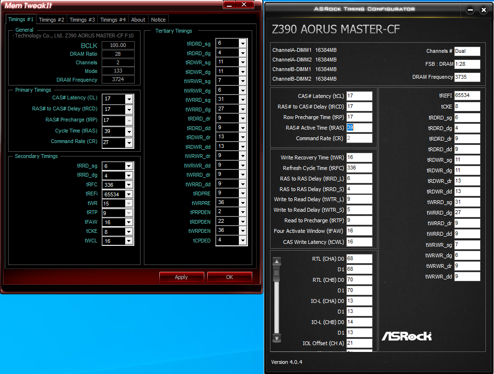Expand the RAS# to CAS# Delay (tRCD) dropdown

(129, 109)
